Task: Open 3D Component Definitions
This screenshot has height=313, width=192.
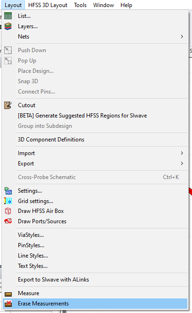Action: click(95, 140)
